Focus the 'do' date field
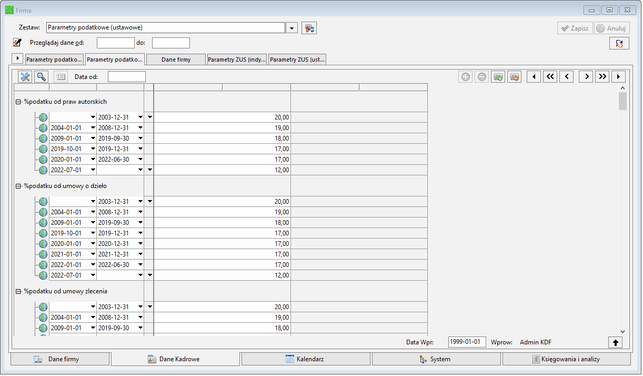Screen dimensions: 643x376 click(171, 43)
